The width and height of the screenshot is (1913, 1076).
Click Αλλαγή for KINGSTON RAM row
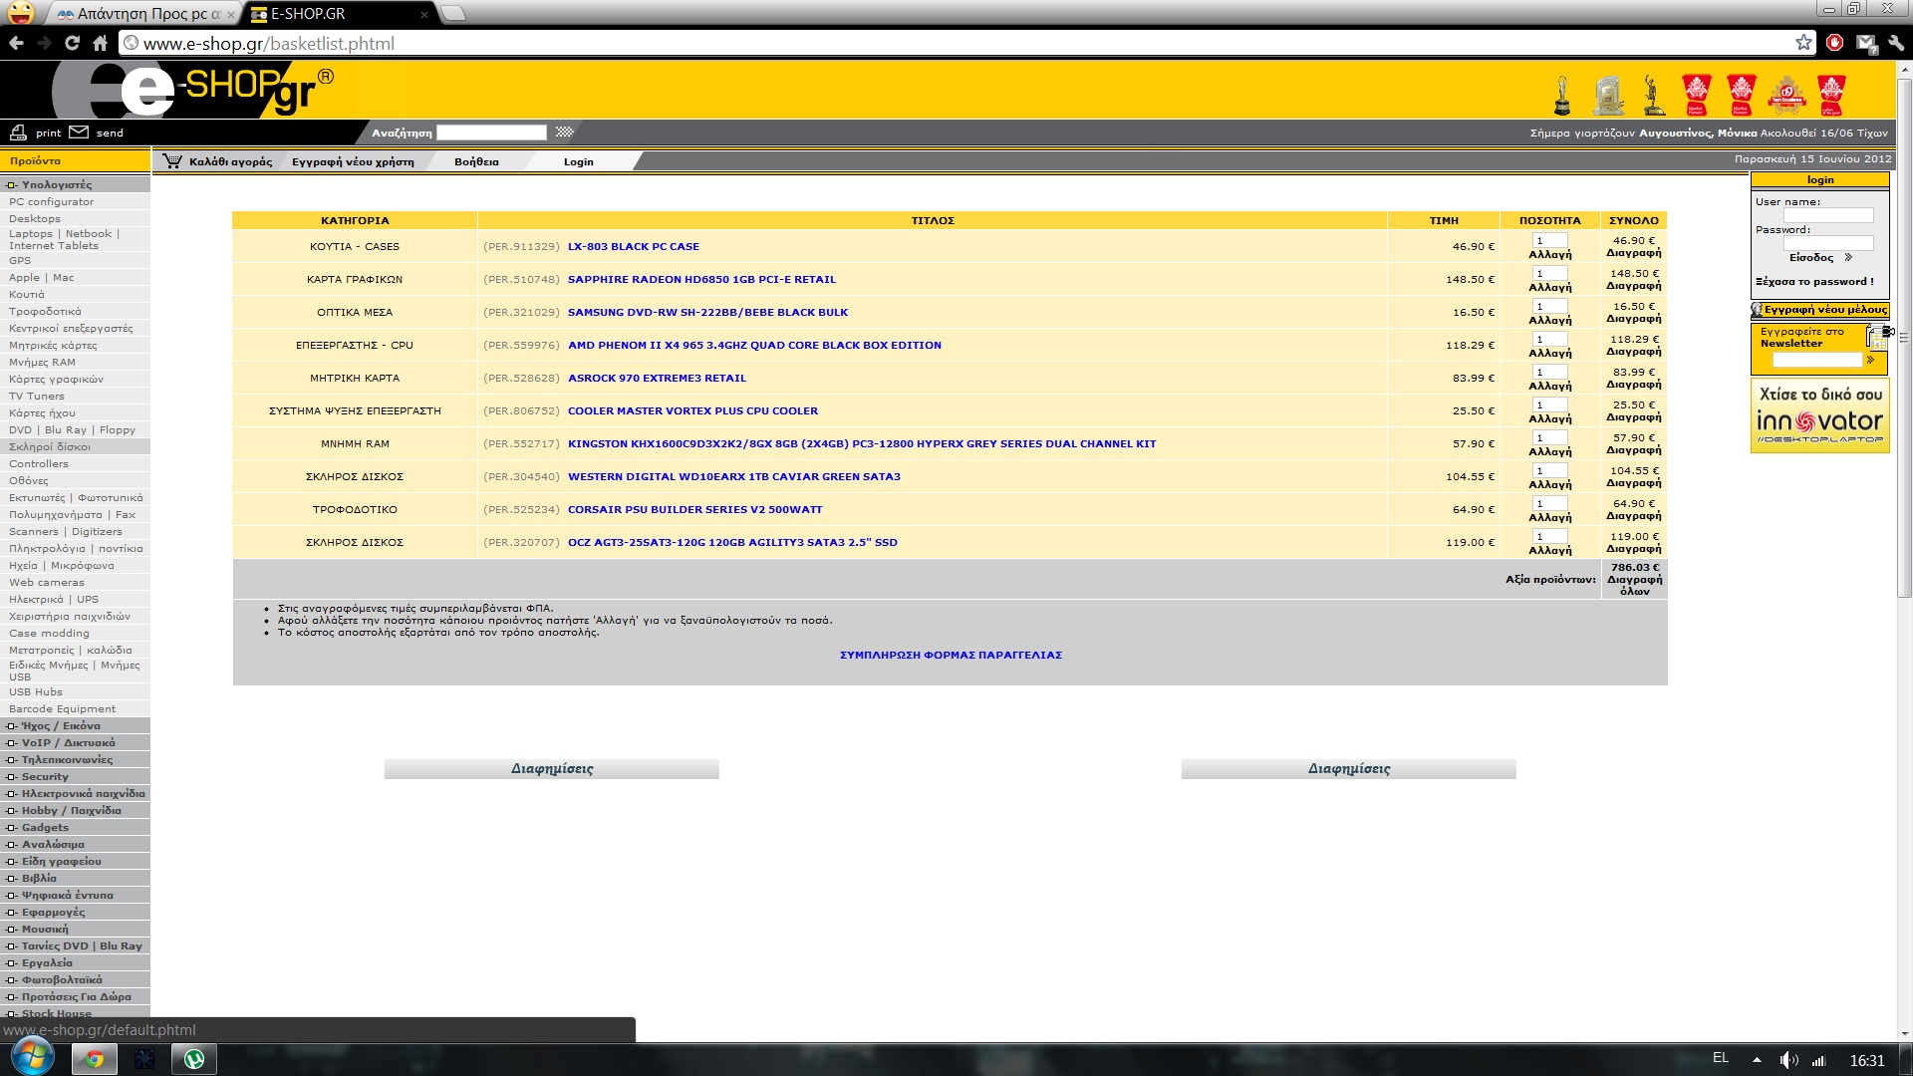[1550, 451]
